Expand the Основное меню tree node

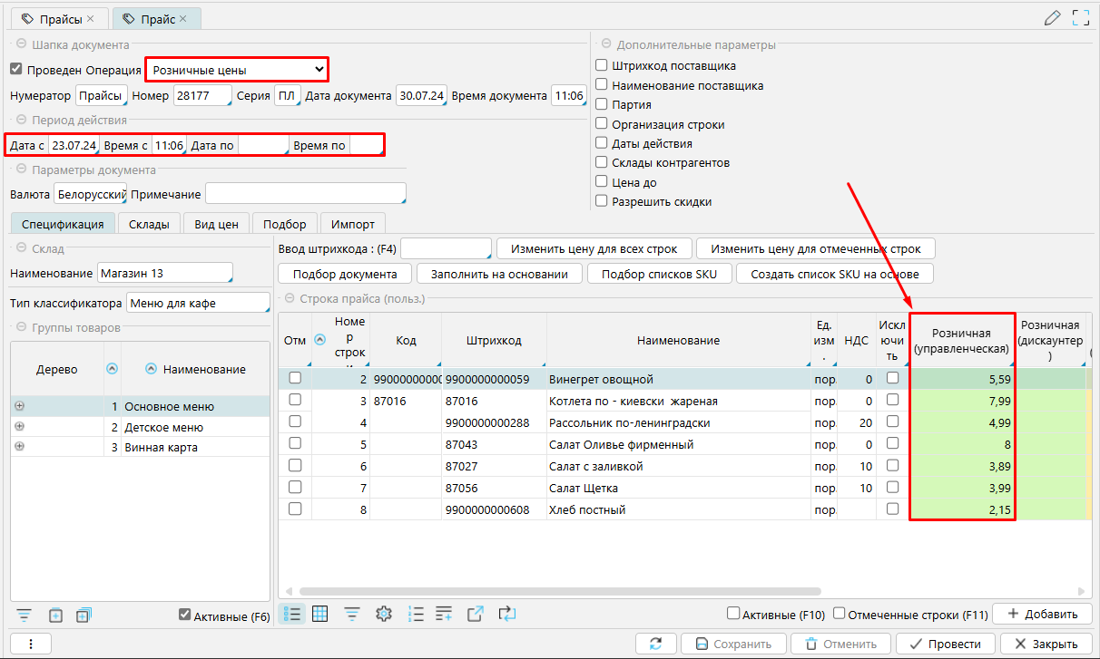point(20,406)
